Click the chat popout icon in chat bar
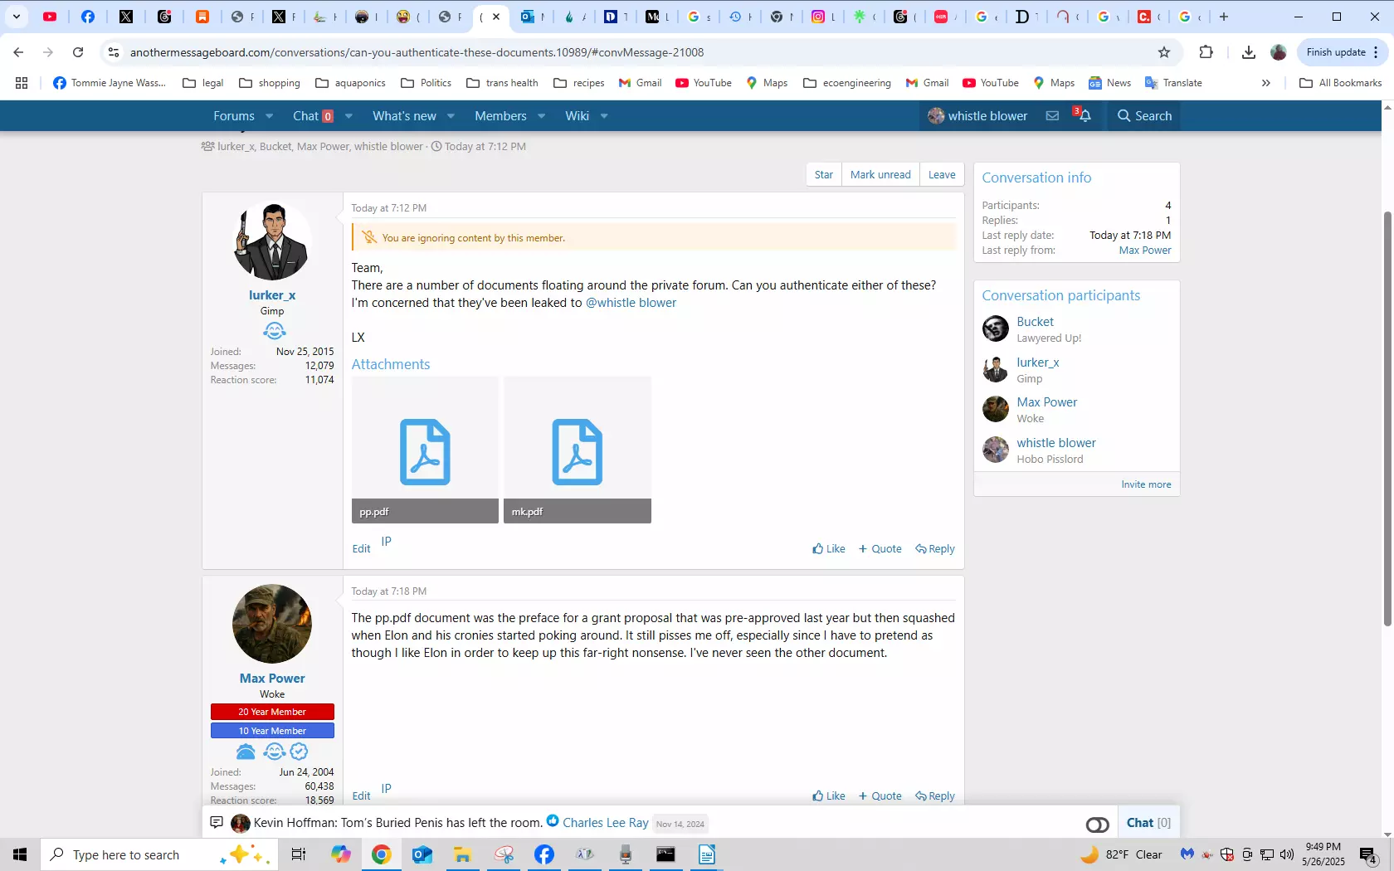This screenshot has height=871, width=1394. point(217,822)
